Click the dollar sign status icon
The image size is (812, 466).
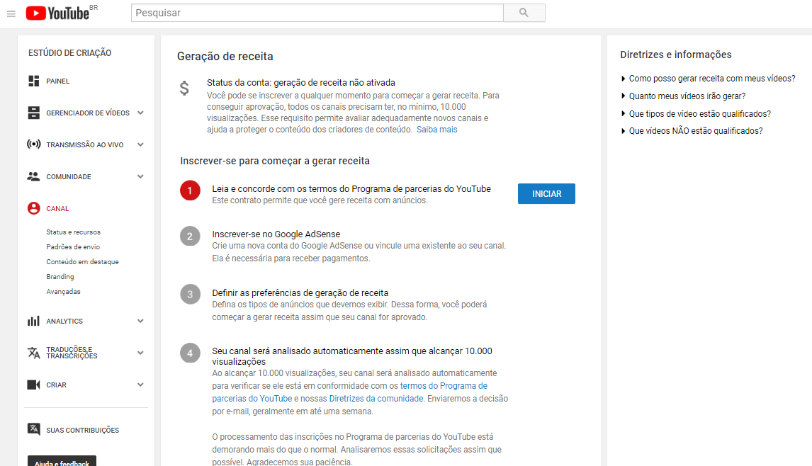coord(184,89)
